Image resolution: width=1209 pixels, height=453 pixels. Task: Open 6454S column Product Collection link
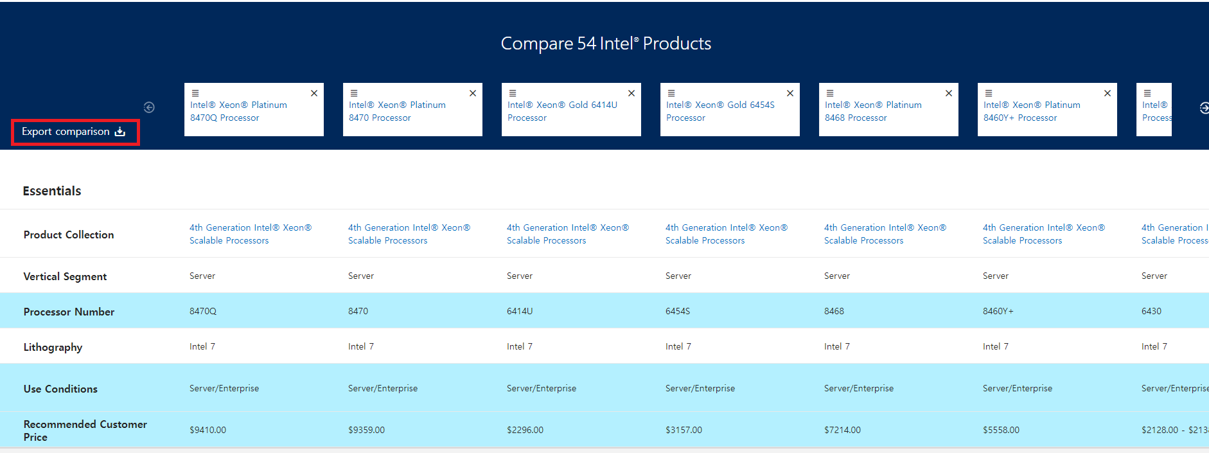727,234
